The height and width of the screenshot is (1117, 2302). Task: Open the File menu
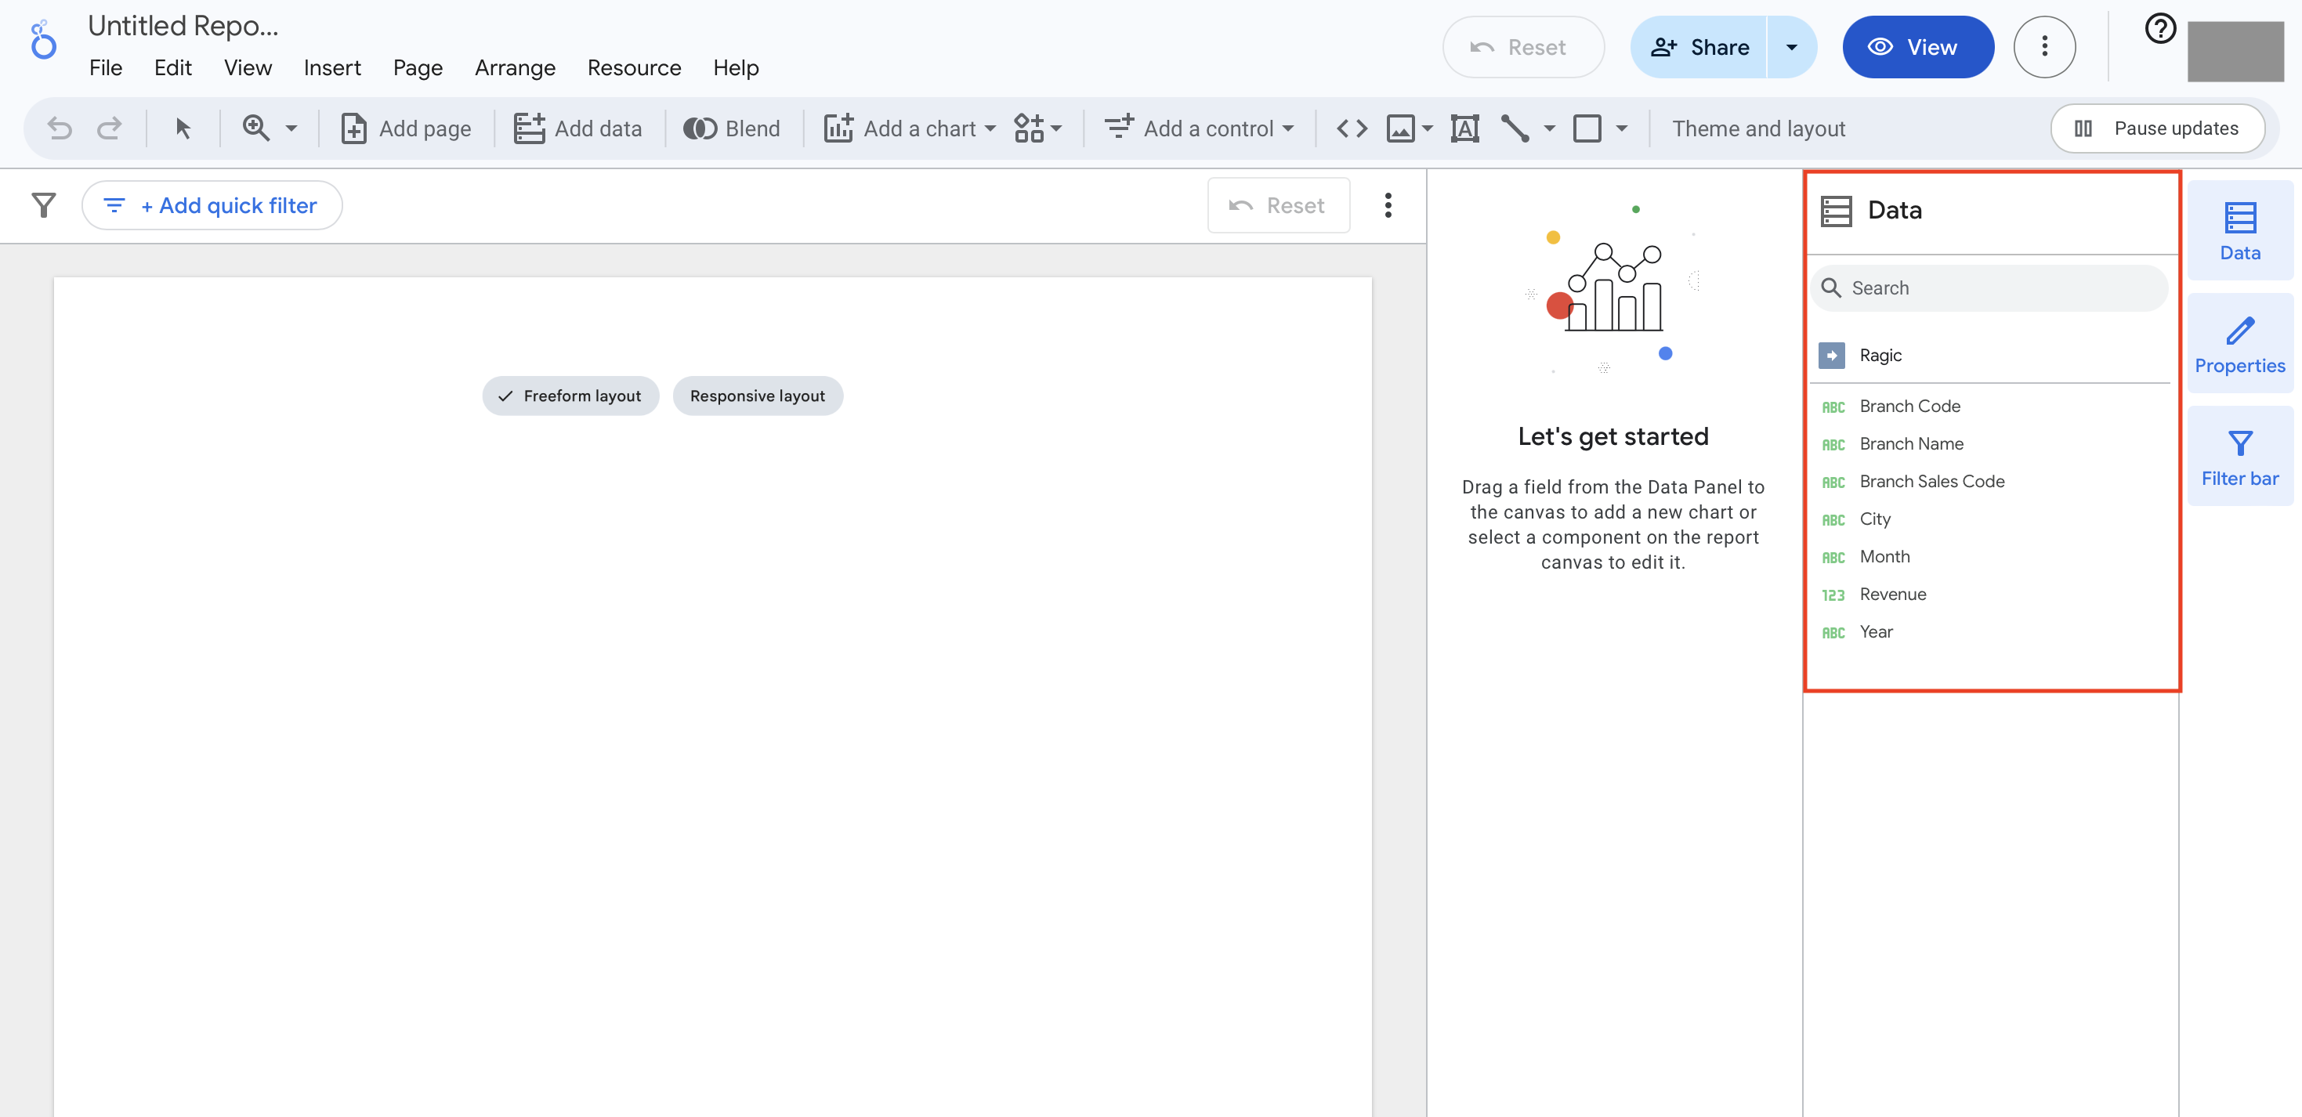click(106, 68)
